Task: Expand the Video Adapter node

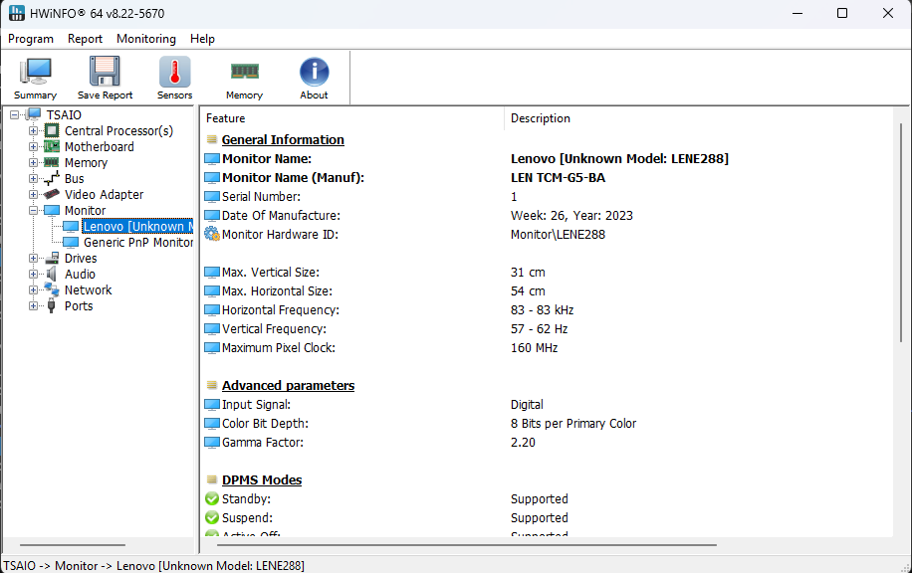Action: (33, 194)
